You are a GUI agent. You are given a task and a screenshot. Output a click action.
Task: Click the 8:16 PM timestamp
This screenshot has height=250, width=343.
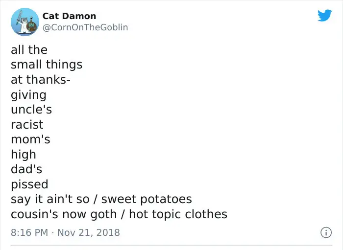[29, 232]
